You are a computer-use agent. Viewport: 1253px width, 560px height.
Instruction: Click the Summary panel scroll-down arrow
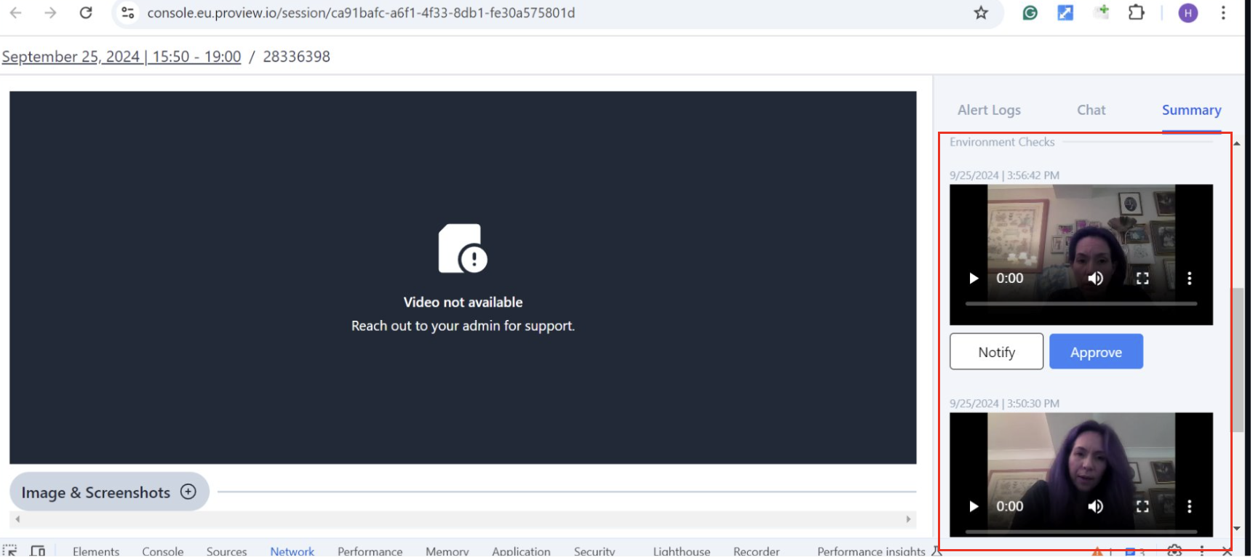coord(1237,529)
